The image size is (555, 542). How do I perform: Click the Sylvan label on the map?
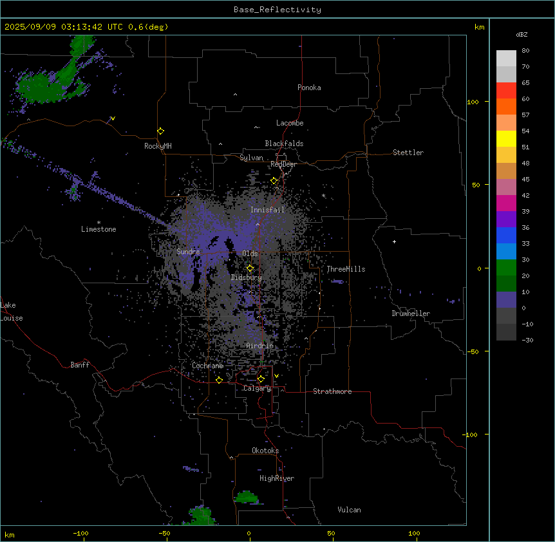point(251,158)
